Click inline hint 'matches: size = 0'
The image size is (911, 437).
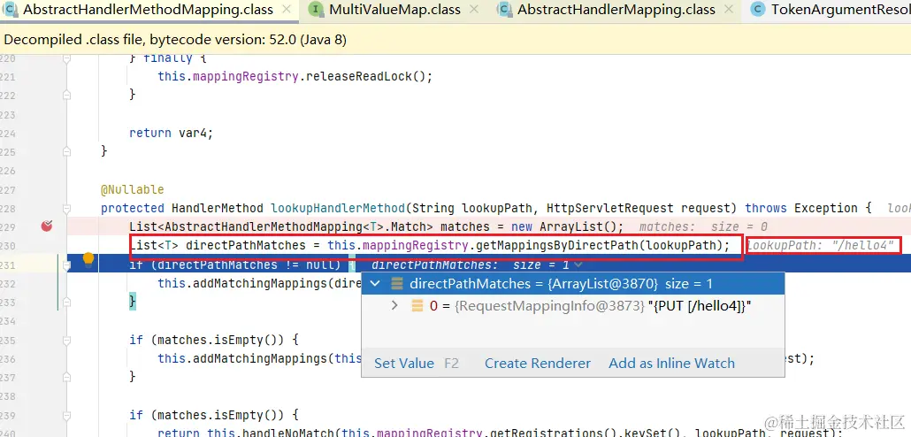[703, 226]
